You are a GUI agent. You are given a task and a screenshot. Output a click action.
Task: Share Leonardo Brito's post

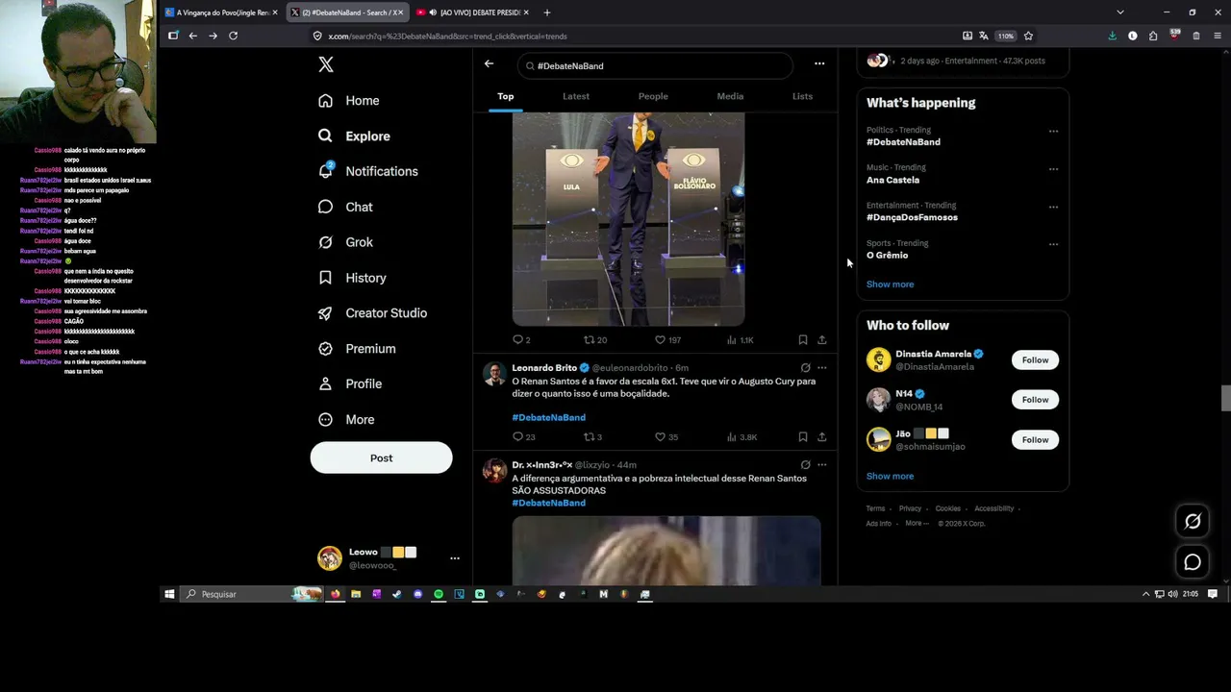[x=822, y=436]
